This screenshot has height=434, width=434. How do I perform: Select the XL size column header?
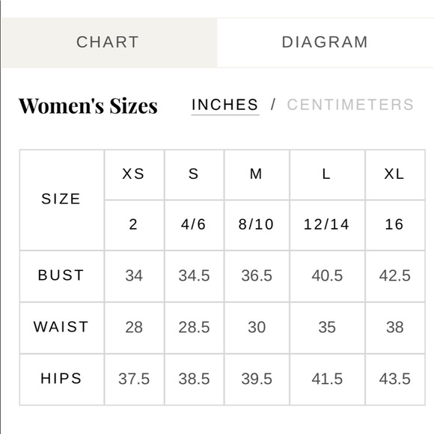[395, 174]
